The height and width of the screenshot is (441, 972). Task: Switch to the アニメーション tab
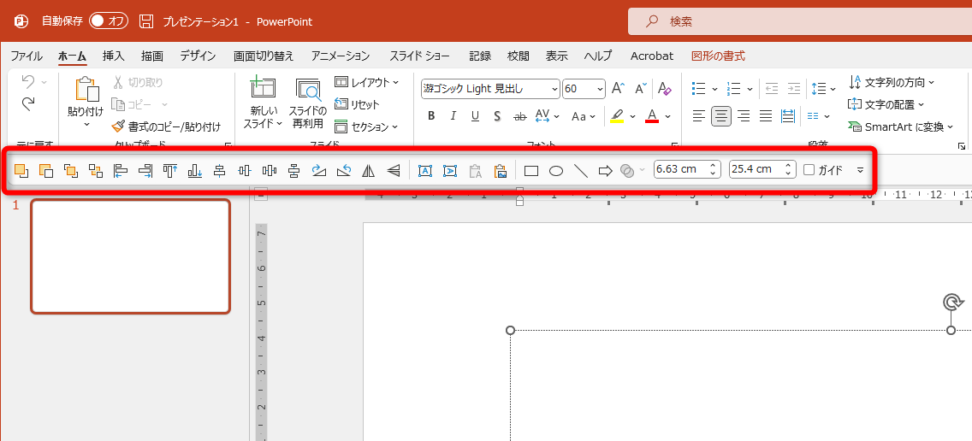click(x=341, y=56)
